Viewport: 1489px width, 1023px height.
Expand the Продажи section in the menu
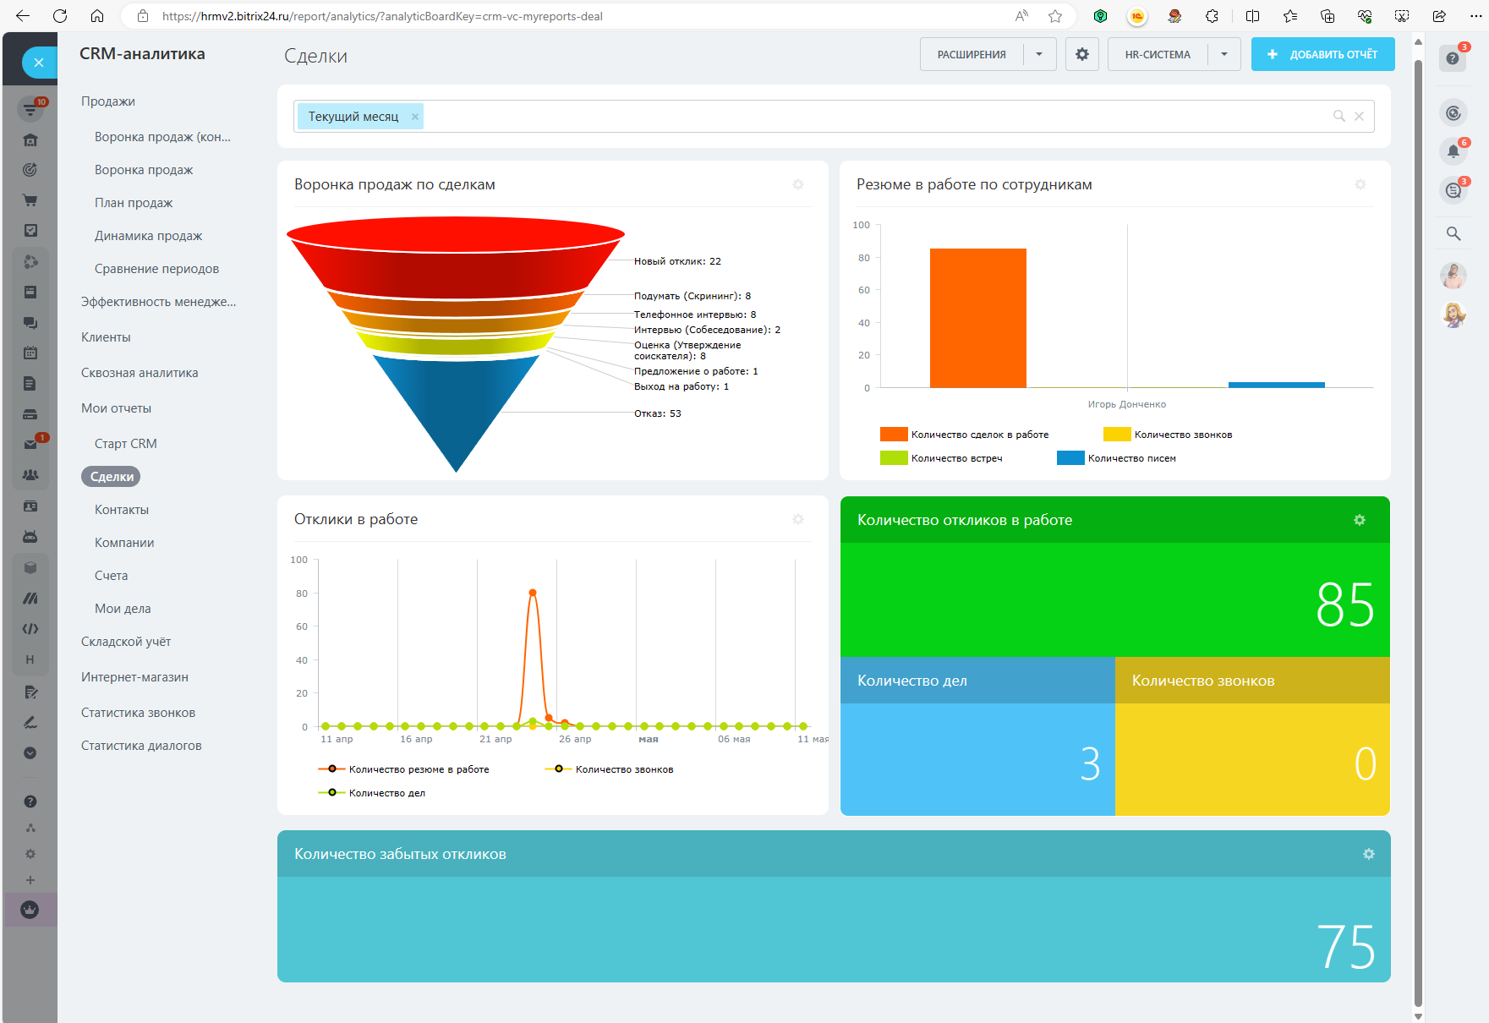pos(108,101)
